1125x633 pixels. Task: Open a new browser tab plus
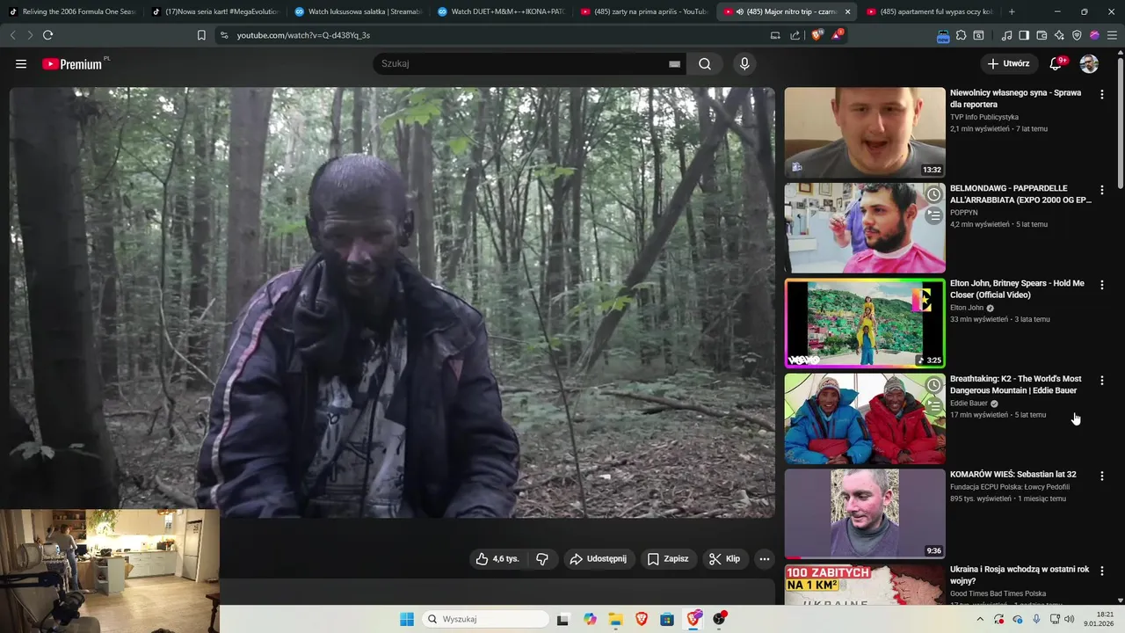(x=1012, y=11)
